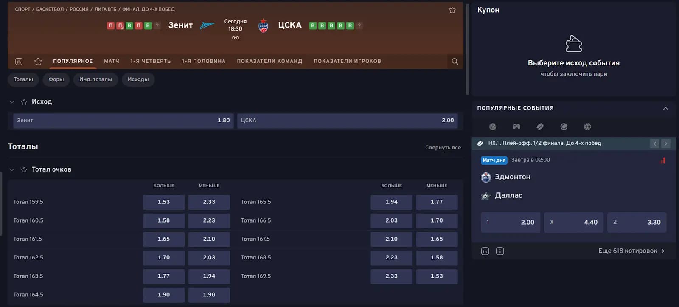Click the ЦСКА team logo
This screenshot has height=307, width=679.
point(264,26)
